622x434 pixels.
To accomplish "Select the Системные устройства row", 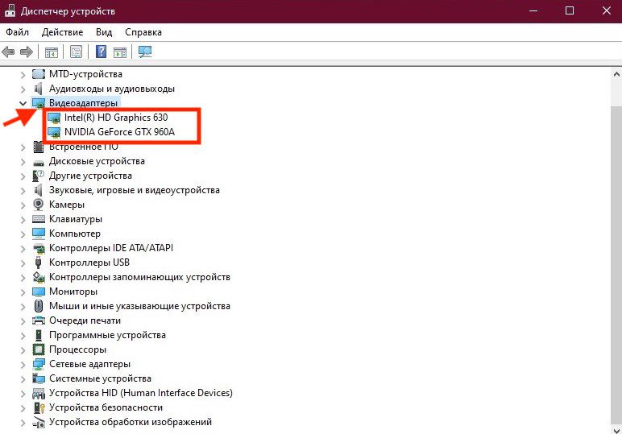I will tap(100, 378).
